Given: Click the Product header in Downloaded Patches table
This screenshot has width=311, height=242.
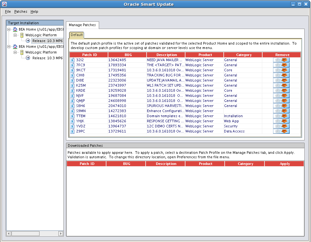Looking at the screenshot, I should click(206, 164).
